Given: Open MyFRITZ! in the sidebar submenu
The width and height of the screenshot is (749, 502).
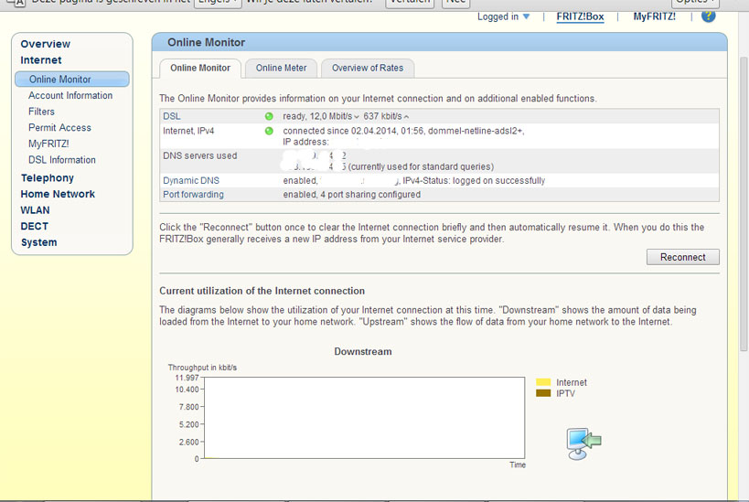Looking at the screenshot, I should 48,144.
